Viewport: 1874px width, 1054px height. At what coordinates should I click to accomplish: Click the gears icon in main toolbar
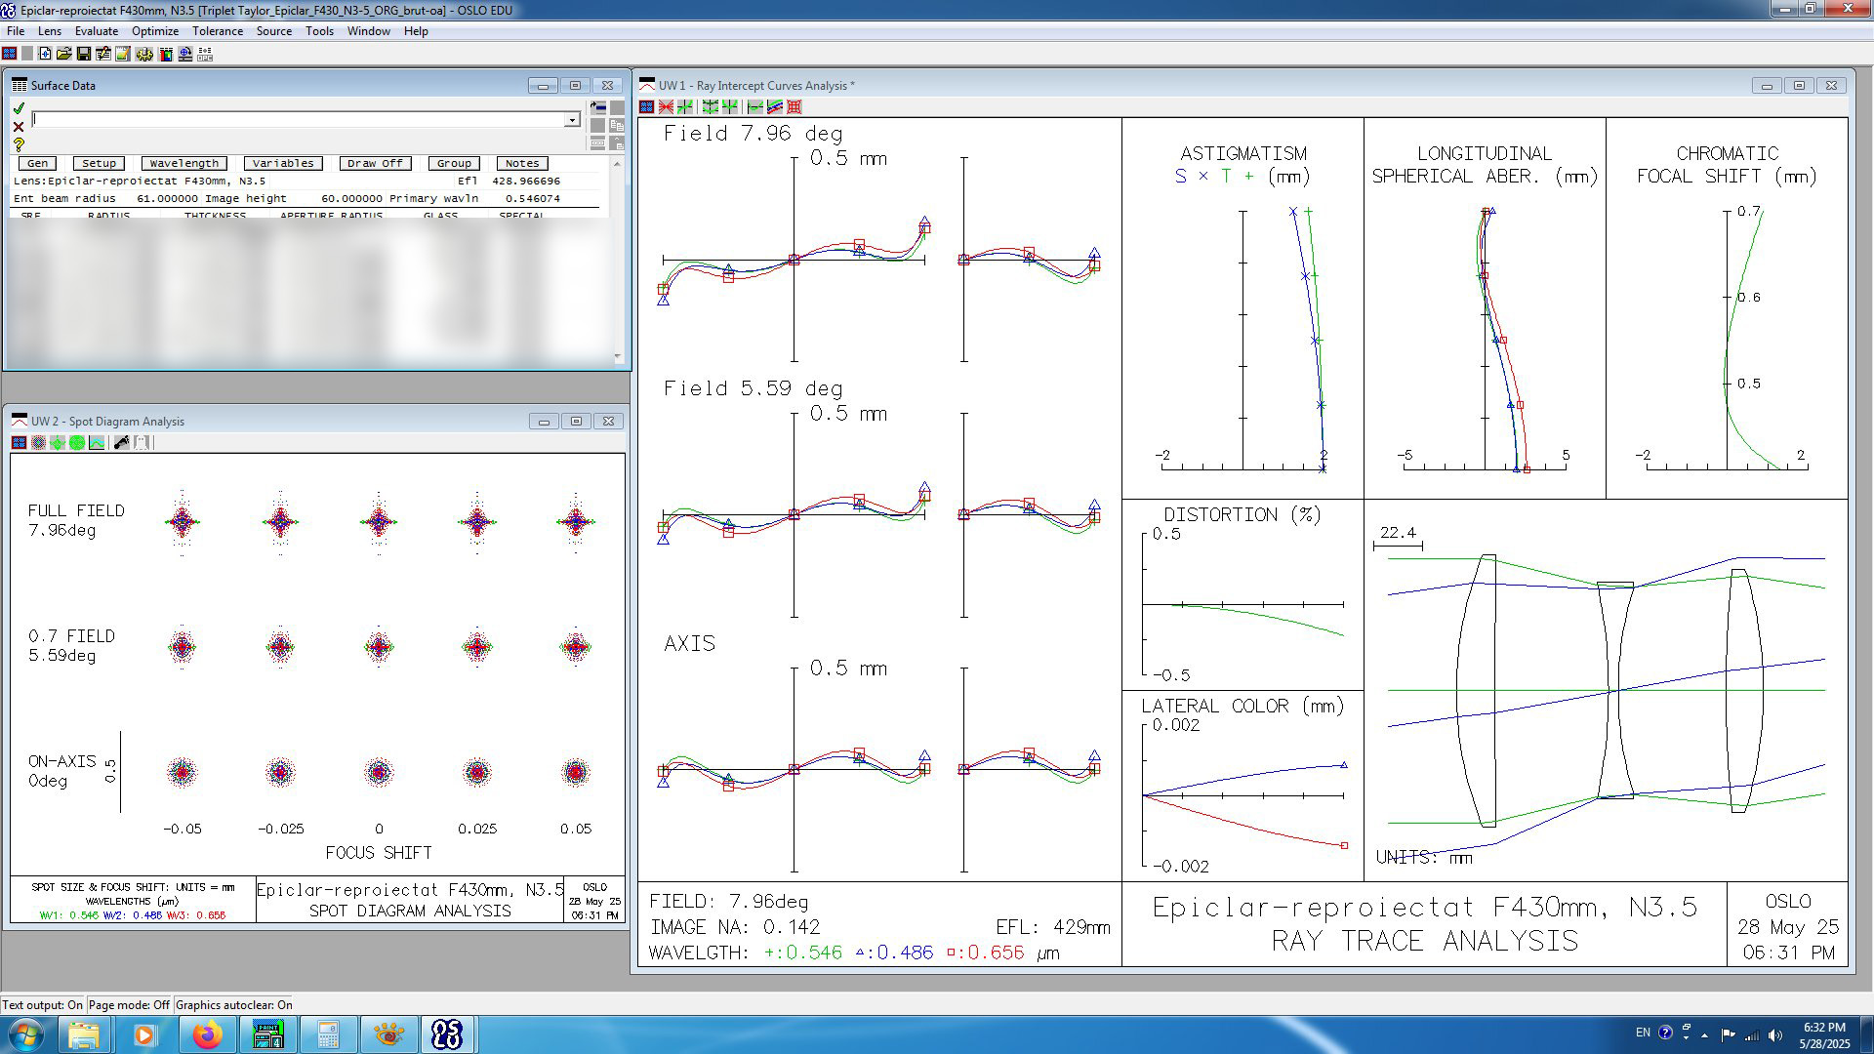point(143,54)
